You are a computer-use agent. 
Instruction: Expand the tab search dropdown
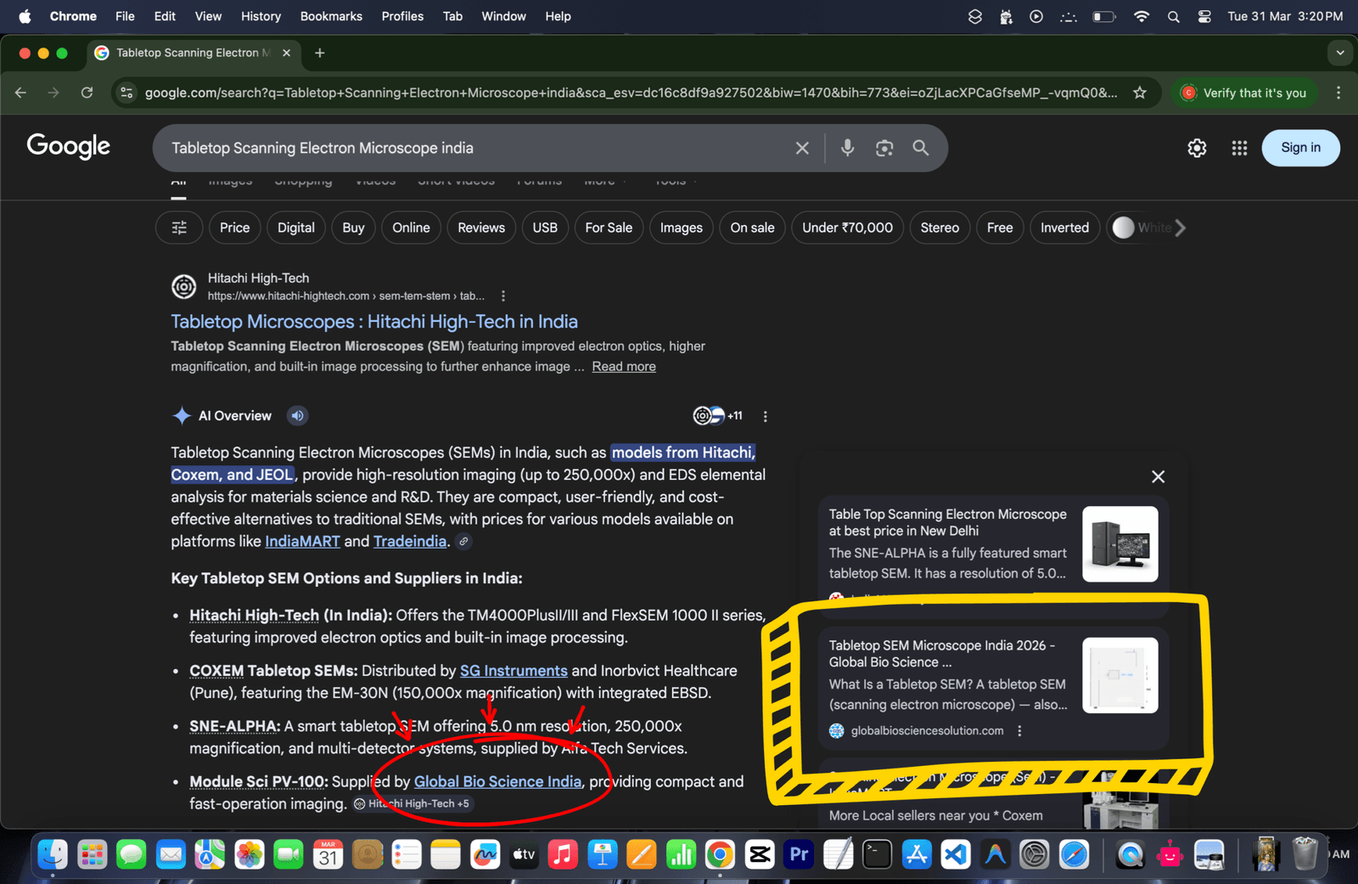click(1340, 53)
